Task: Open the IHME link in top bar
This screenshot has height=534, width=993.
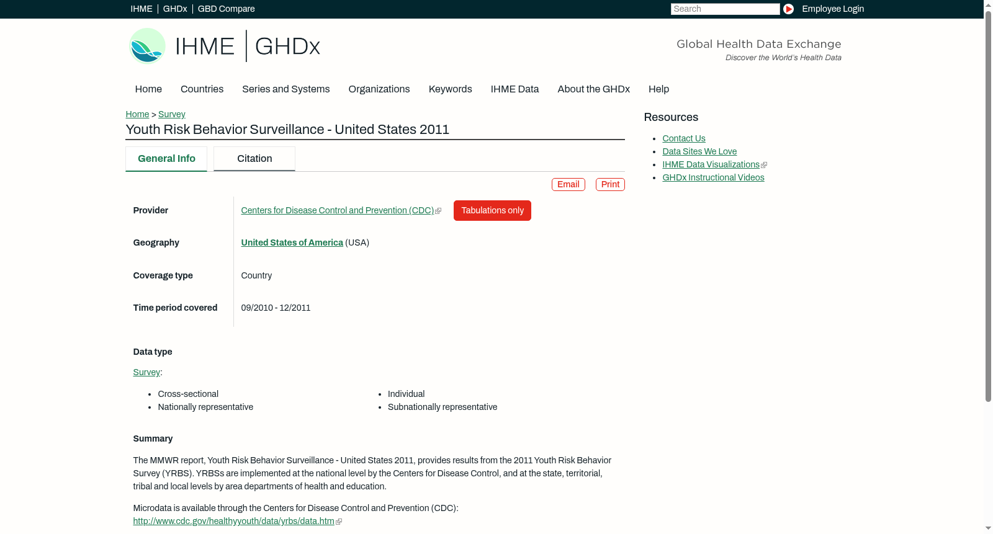Action: pos(141,9)
